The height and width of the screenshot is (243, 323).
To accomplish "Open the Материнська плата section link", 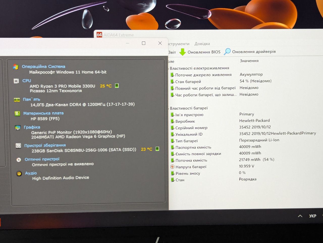I will pos(43,113).
